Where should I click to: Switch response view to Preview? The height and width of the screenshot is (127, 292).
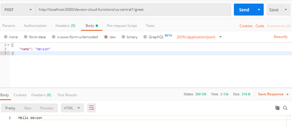point(47,108)
